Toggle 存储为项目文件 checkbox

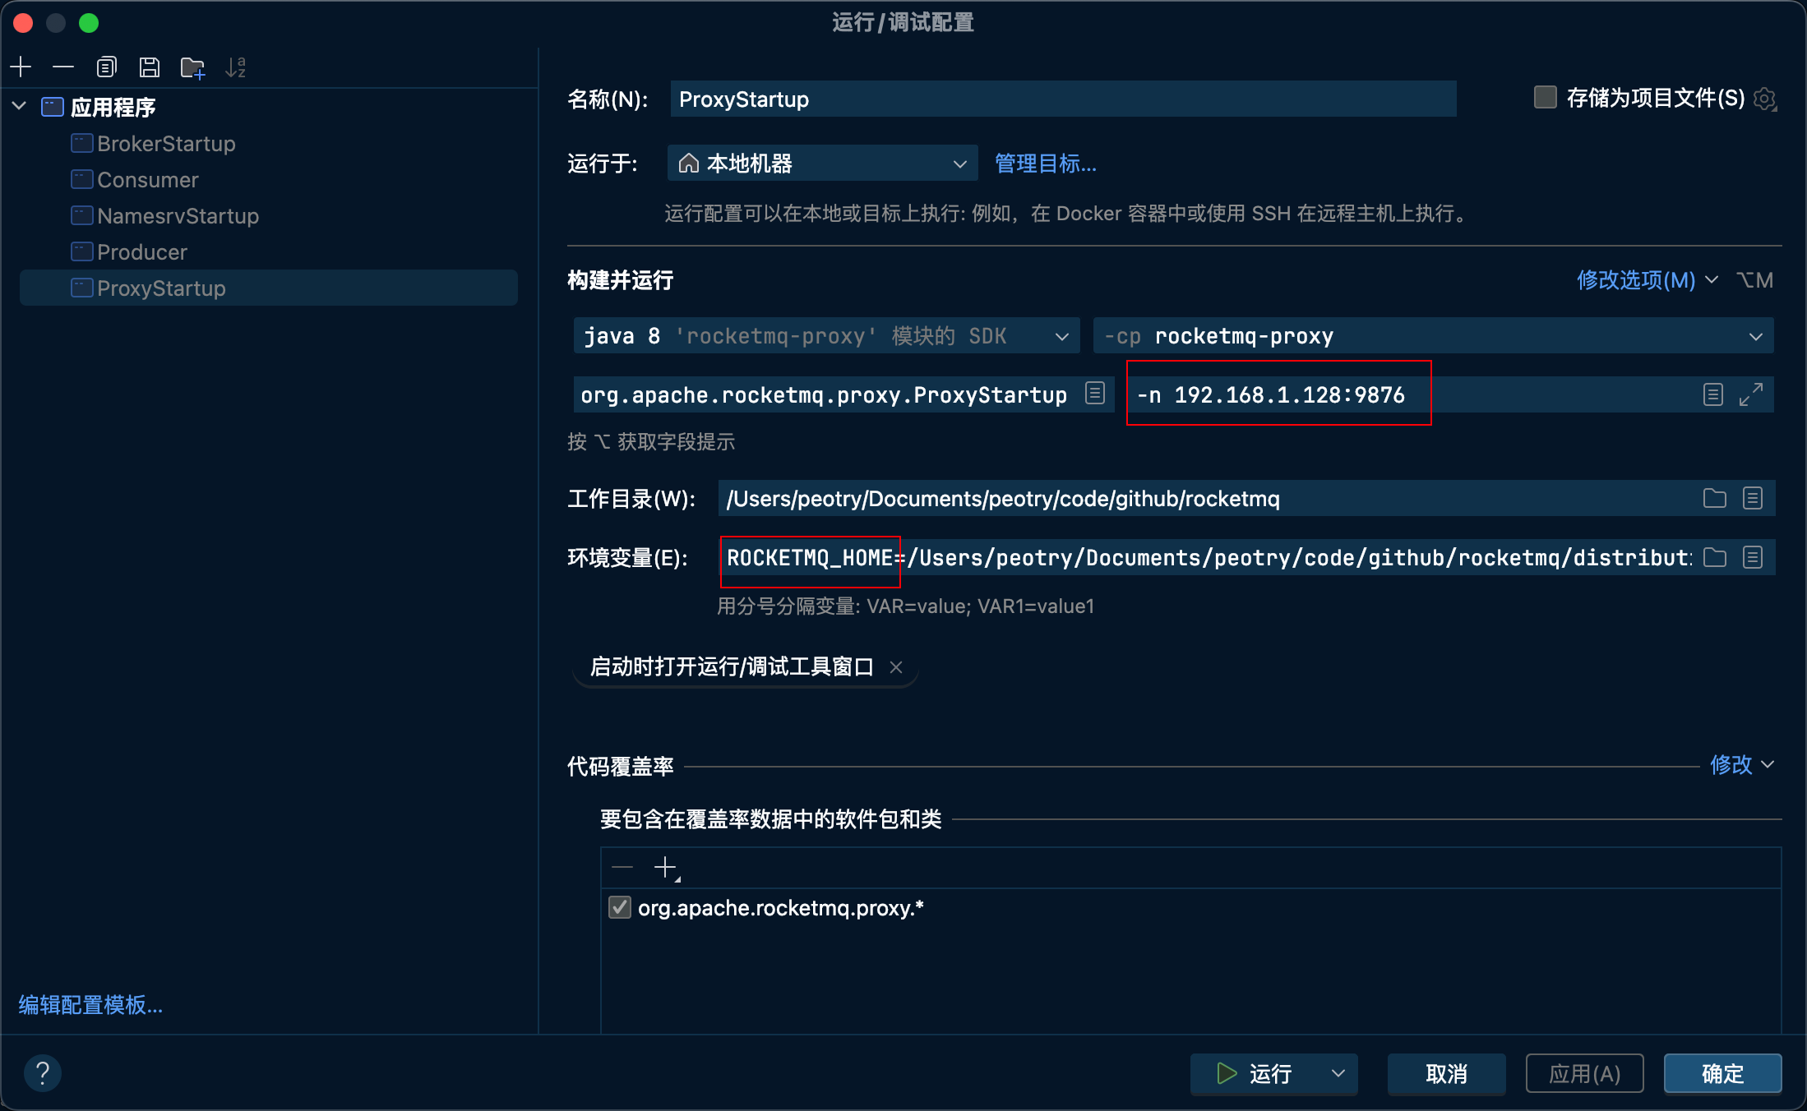click(1546, 97)
